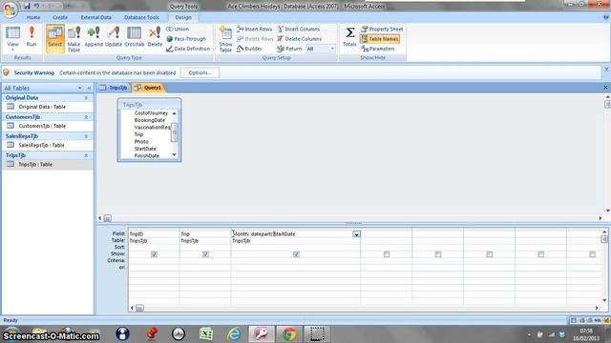The image size is (611, 343).
Task: Choose the Select query type
Action: point(55,37)
